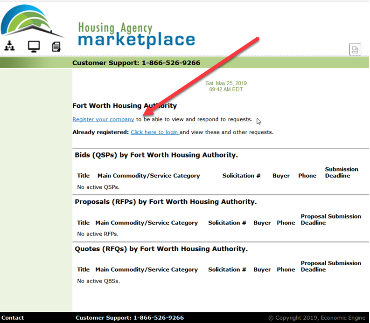Click 'Proposal Submission Deadline' header in Quotes table
This screenshot has width=370, height=323.
click(x=331, y=266)
